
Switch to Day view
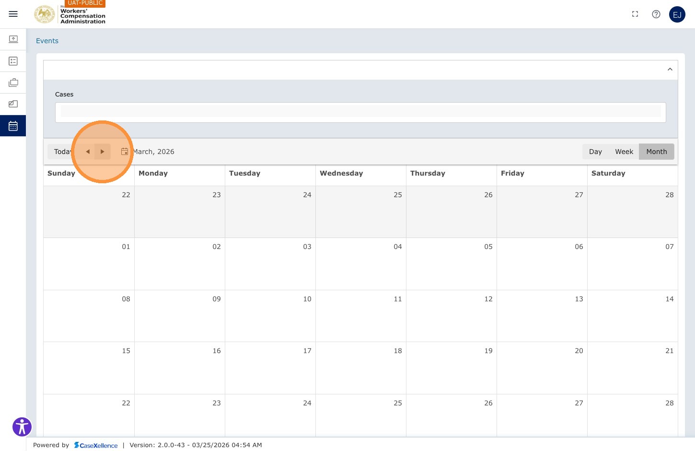595,152
